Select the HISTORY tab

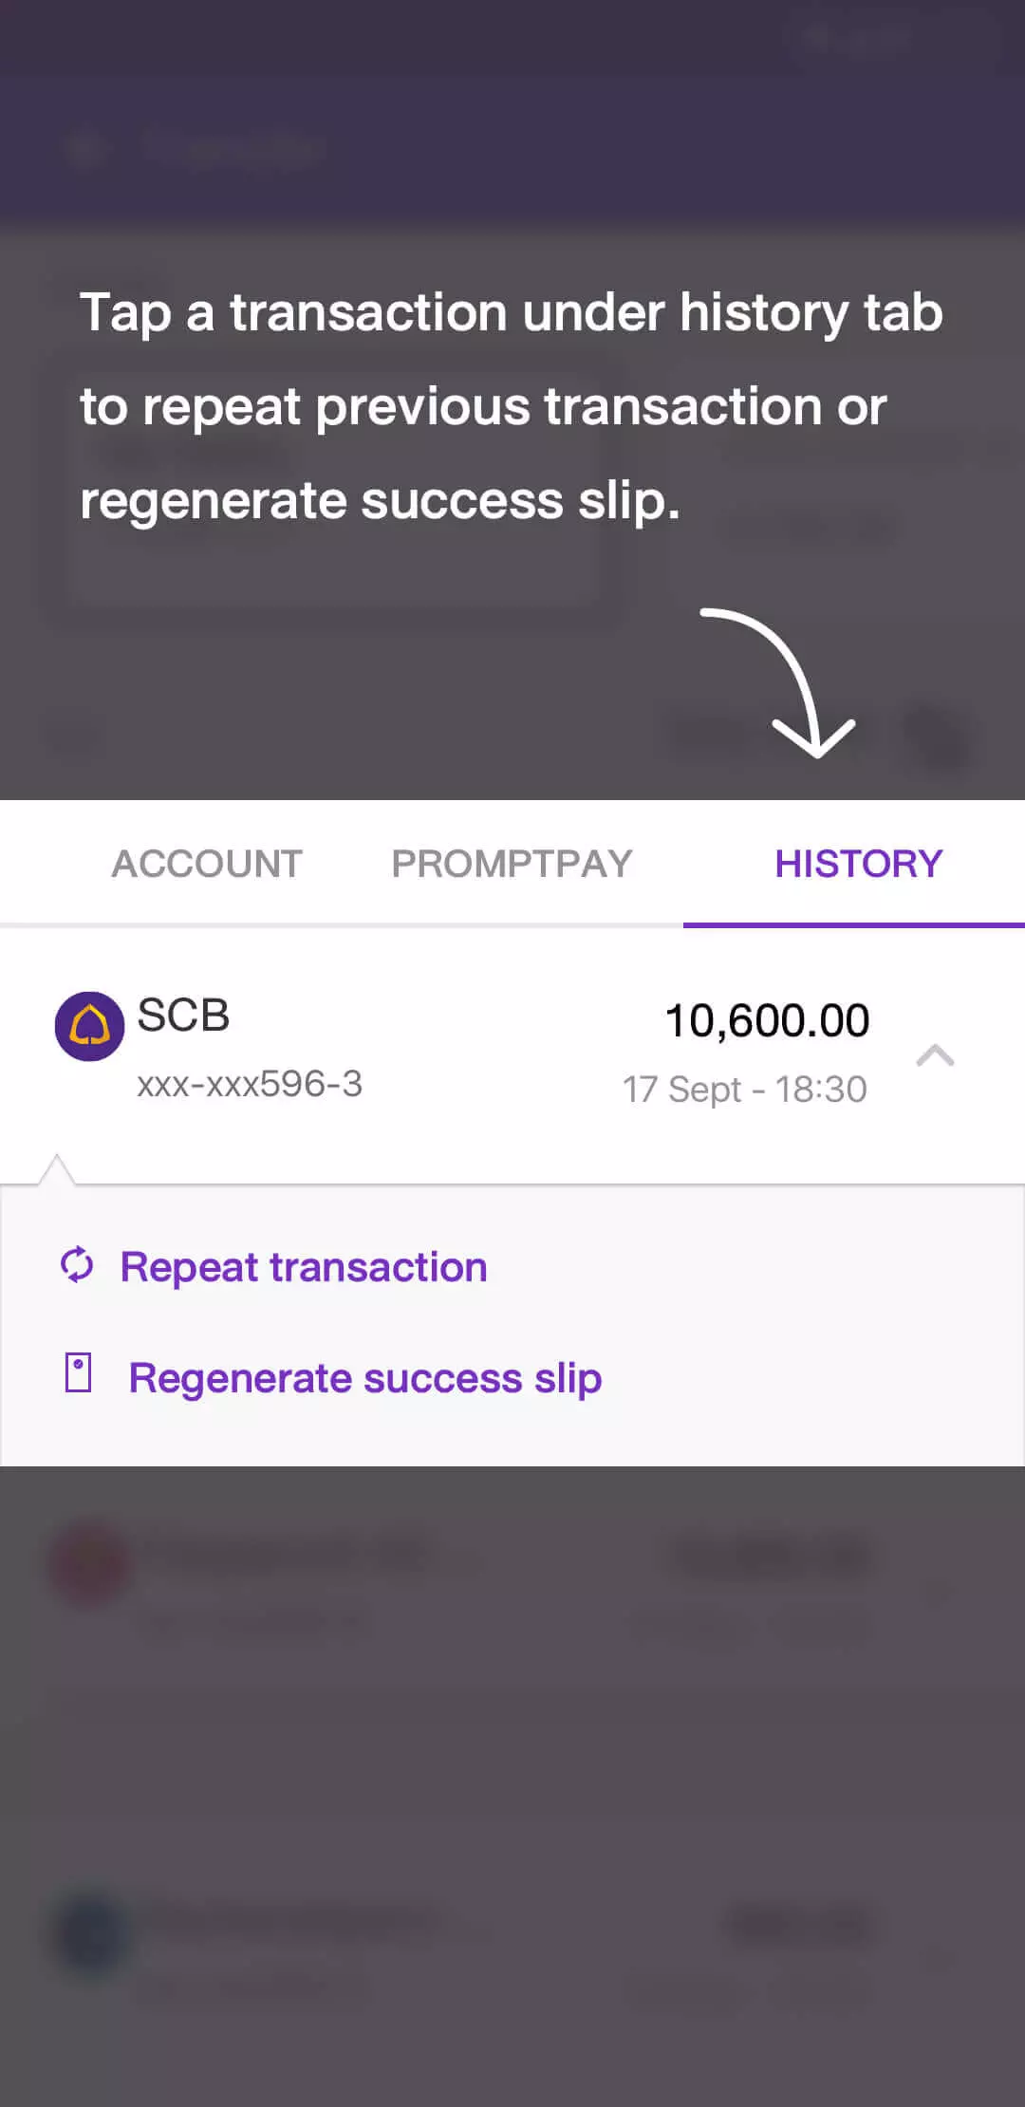(858, 864)
